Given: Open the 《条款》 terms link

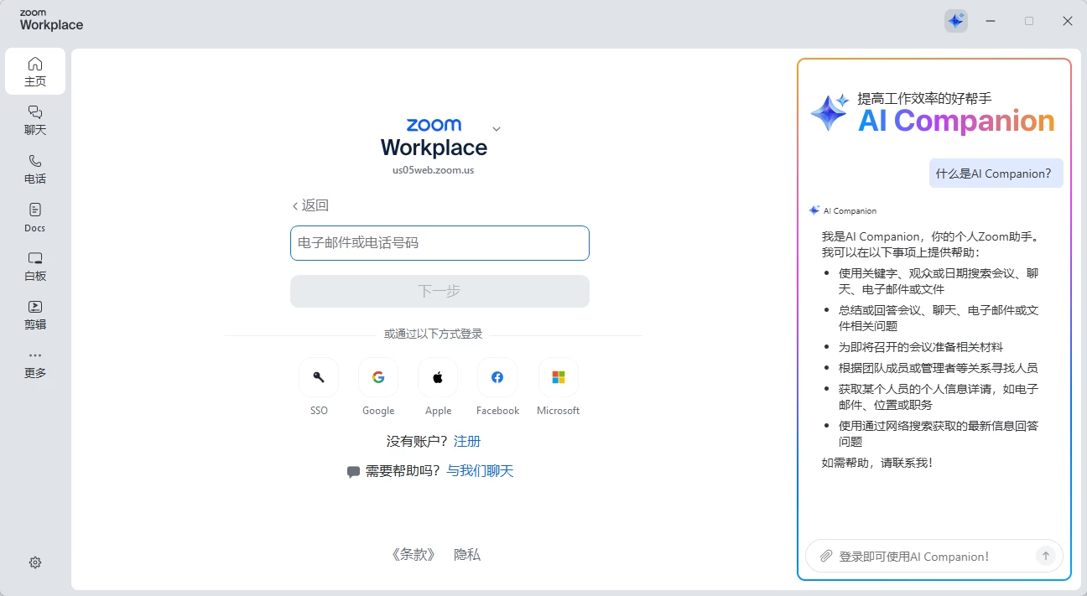Looking at the screenshot, I should (x=413, y=554).
